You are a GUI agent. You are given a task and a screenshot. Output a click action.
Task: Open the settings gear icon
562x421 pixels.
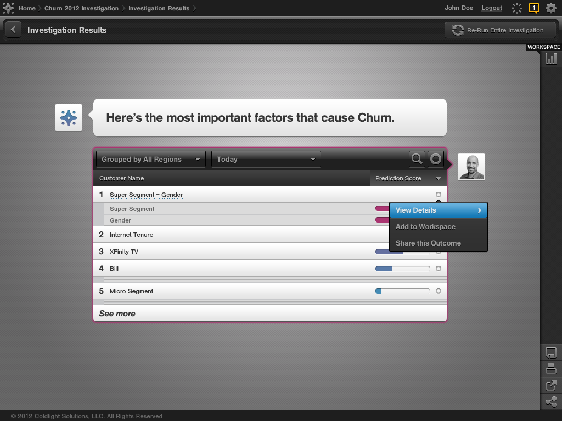point(550,8)
